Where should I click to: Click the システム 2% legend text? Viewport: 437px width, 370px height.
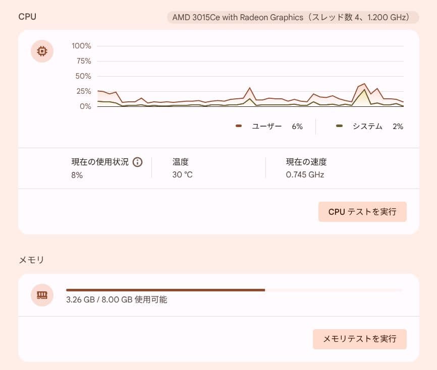coord(377,127)
